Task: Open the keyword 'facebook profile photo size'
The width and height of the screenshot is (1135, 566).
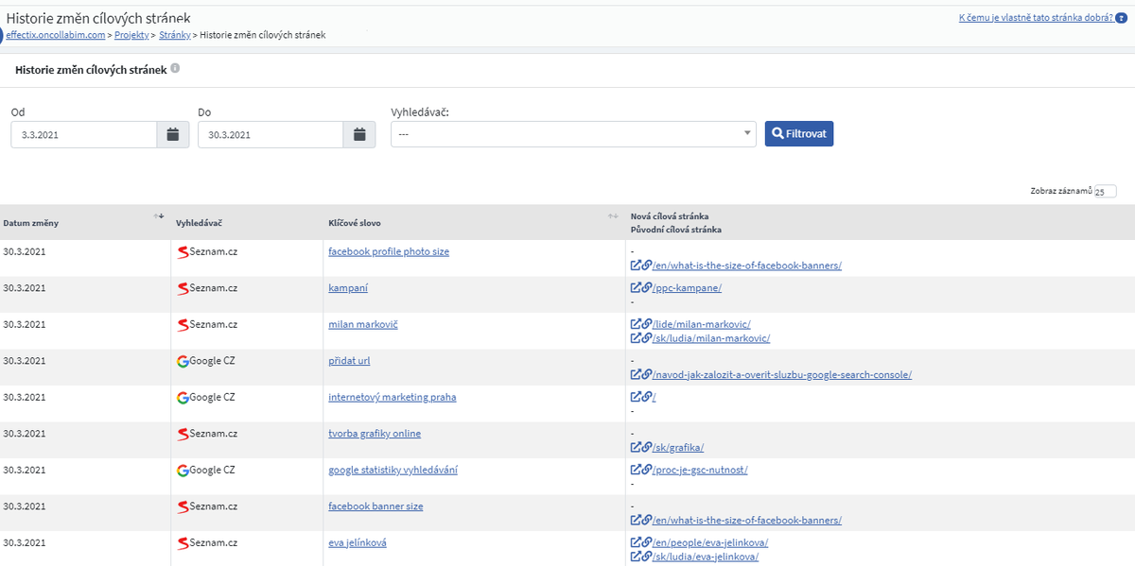Action: pyautogui.click(x=389, y=251)
